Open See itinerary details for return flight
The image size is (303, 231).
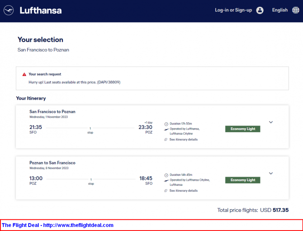click(184, 191)
